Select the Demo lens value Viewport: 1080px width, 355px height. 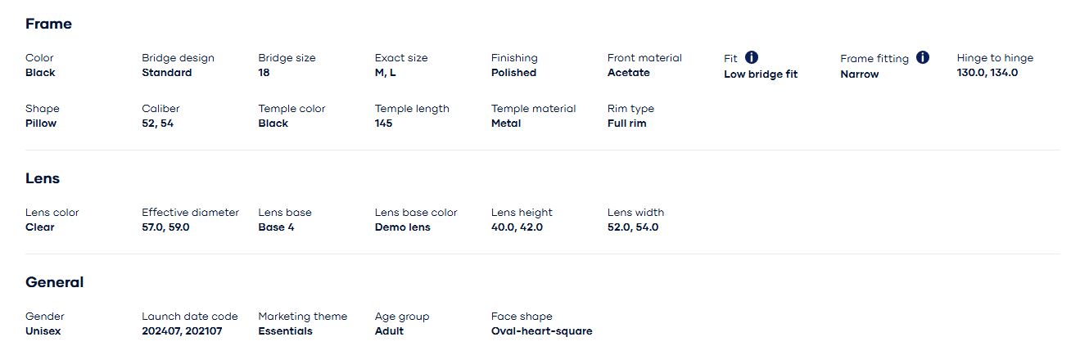coord(402,227)
